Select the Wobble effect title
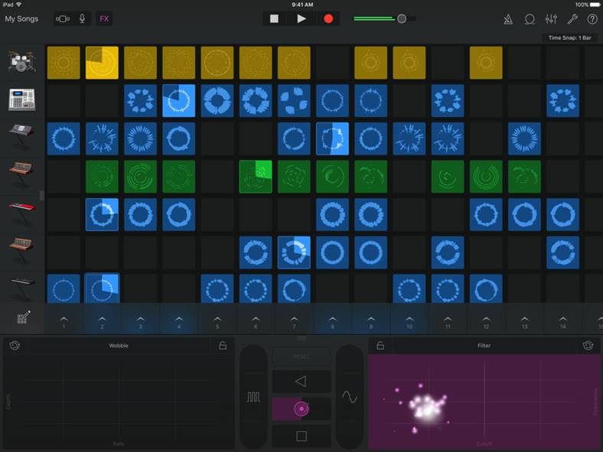The image size is (603, 452). [x=119, y=346]
